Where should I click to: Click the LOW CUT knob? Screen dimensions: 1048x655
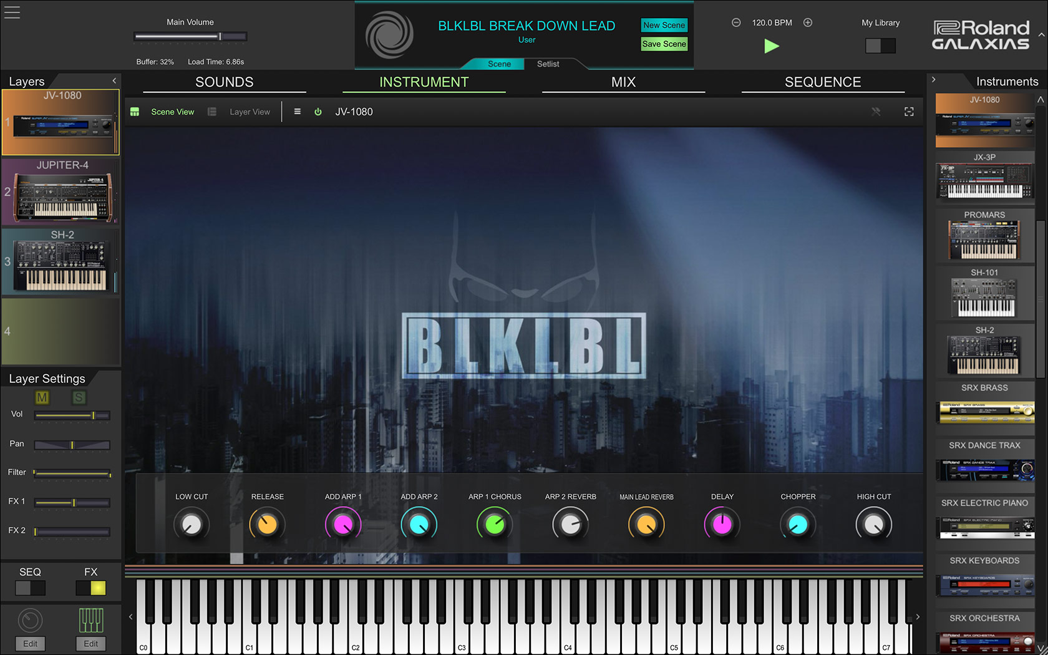tap(192, 525)
